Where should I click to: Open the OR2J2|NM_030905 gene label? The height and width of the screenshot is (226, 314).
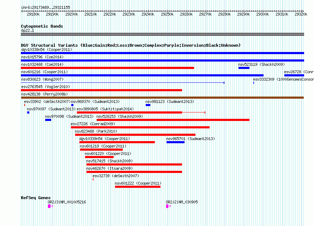(x=182, y=202)
